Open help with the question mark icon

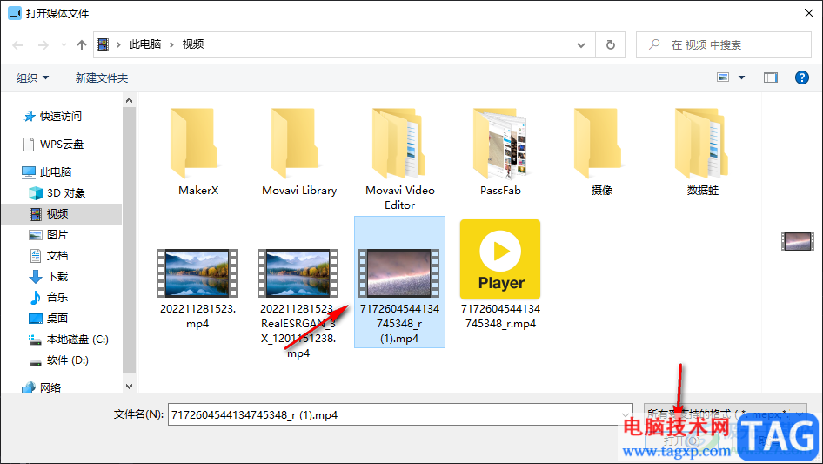(801, 77)
